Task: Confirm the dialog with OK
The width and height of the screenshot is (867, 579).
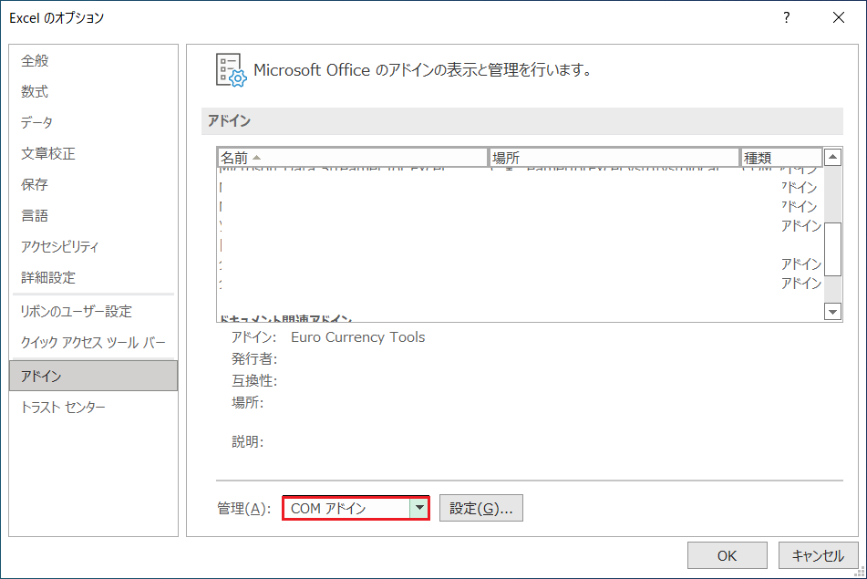Action: coord(727,555)
